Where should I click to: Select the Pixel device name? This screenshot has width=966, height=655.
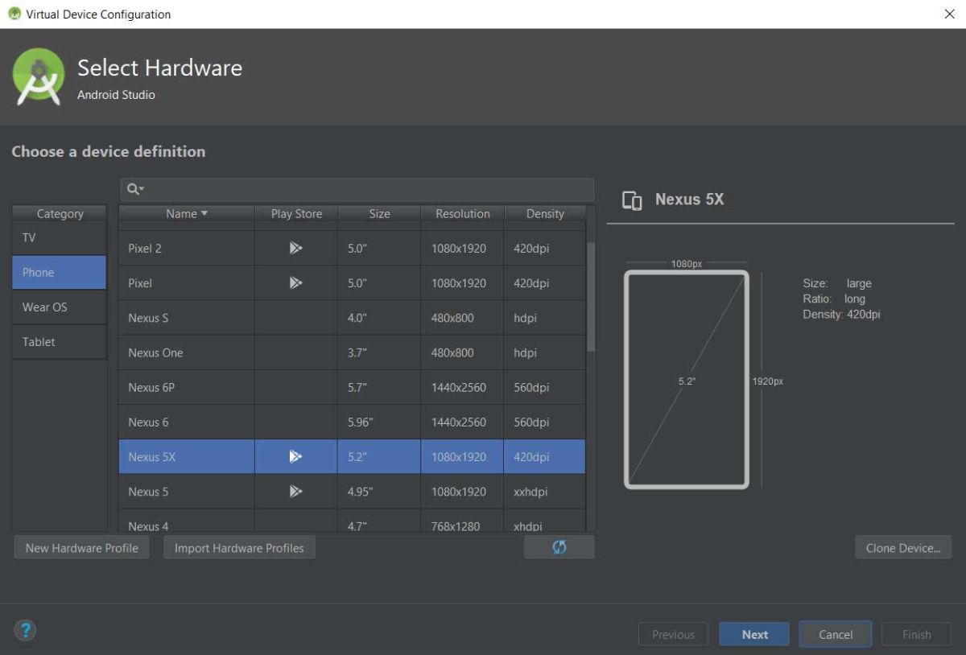[140, 282]
